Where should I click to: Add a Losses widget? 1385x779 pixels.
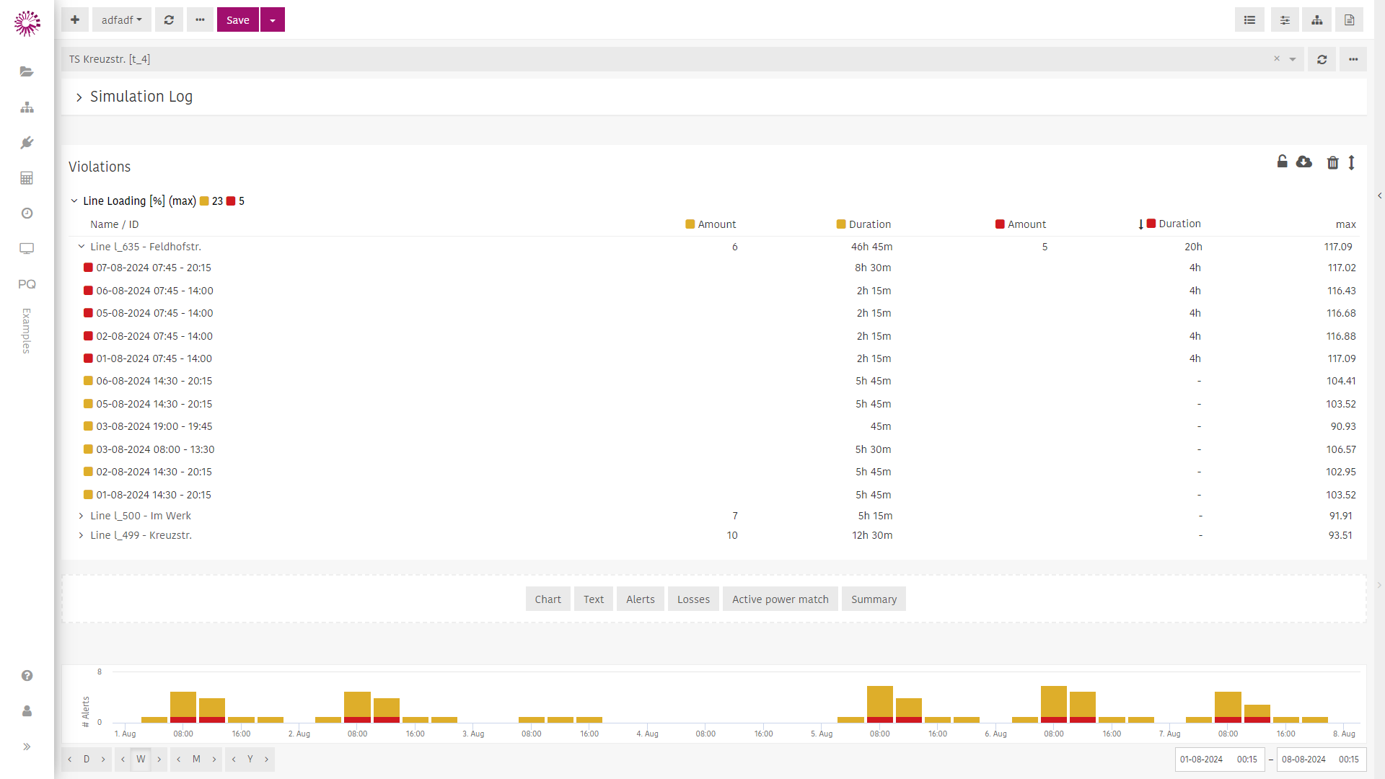(693, 599)
